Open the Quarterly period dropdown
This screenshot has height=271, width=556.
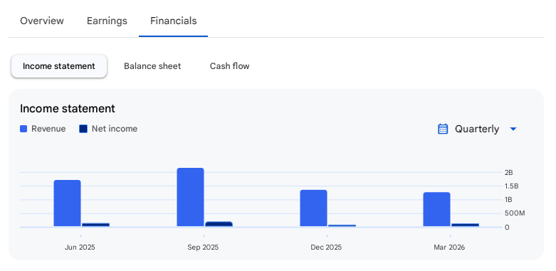pos(477,129)
